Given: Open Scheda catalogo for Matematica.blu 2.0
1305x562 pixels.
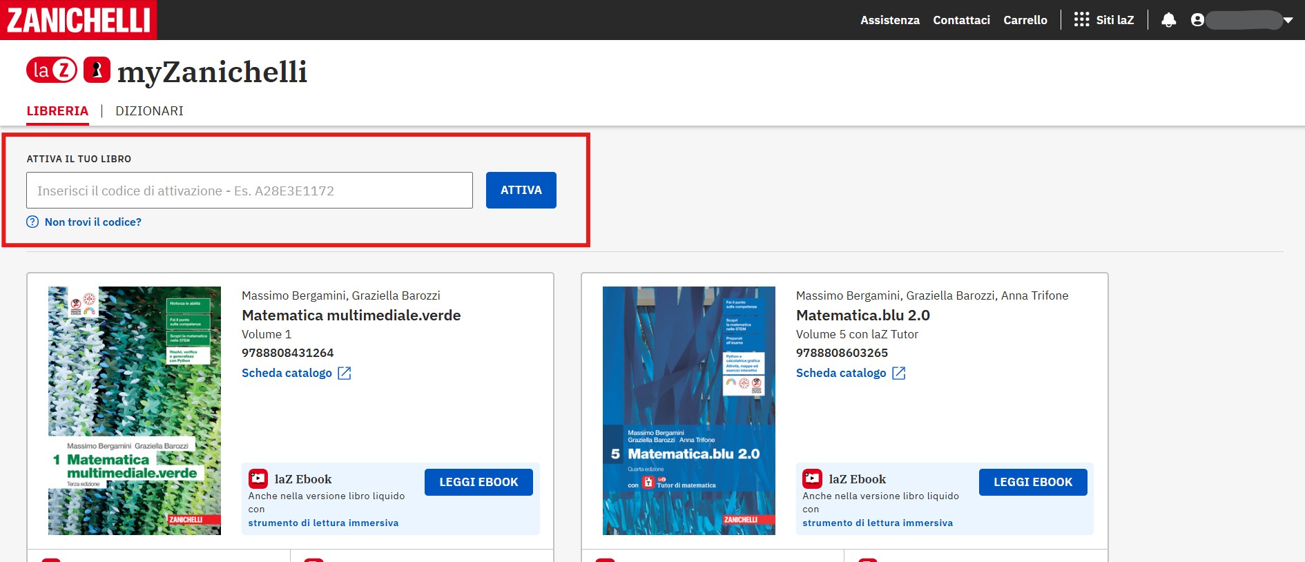Looking at the screenshot, I should click(x=840, y=373).
